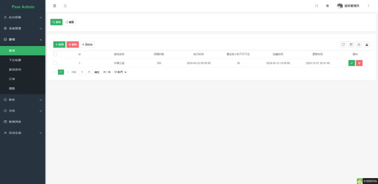Enter fullscreen using the header fullscreen icon

point(317,6)
